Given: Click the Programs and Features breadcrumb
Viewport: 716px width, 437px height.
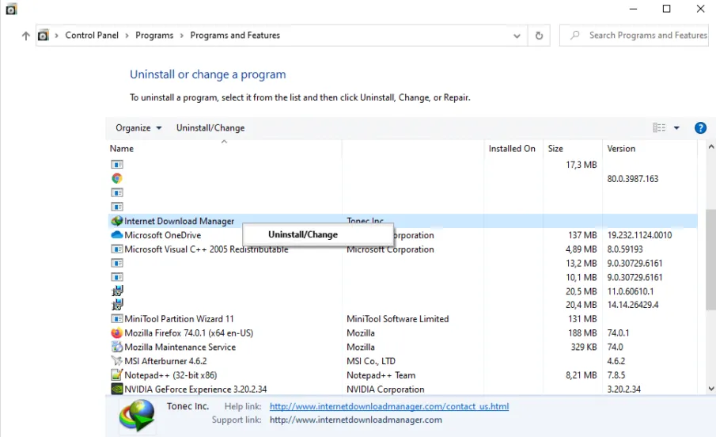Looking at the screenshot, I should [235, 35].
